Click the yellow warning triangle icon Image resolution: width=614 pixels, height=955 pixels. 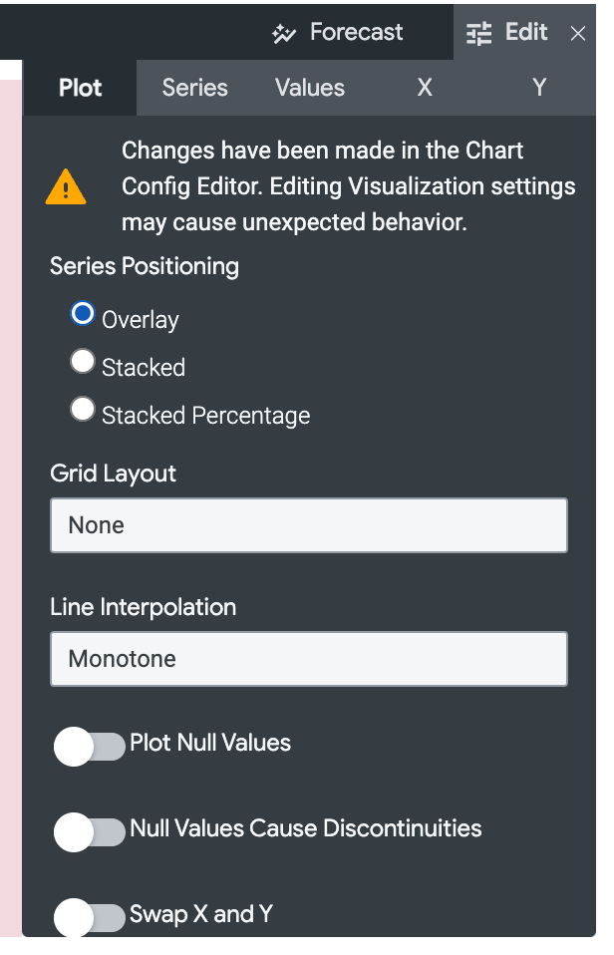click(x=66, y=187)
